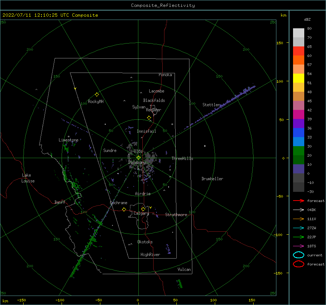Click the Innisfail town label
The height and width of the screenshot is (305, 326).
point(146,131)
